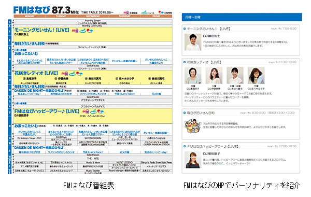Viewport: 311px width, 197px height.
Task: Click the DJ photo in the FMはなびハッピーアワー card
Action: point(193,160)
